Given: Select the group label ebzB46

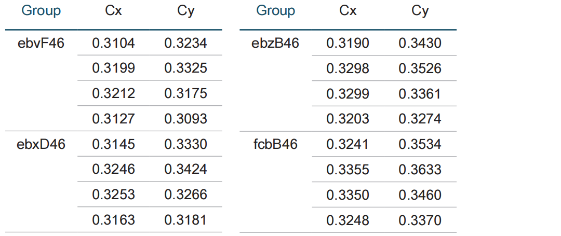Looking at the screenshot, I should click(x=275, y=43).
